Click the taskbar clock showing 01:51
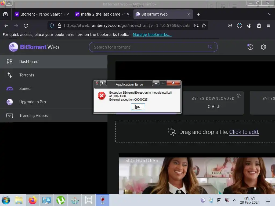 point(250,200)
